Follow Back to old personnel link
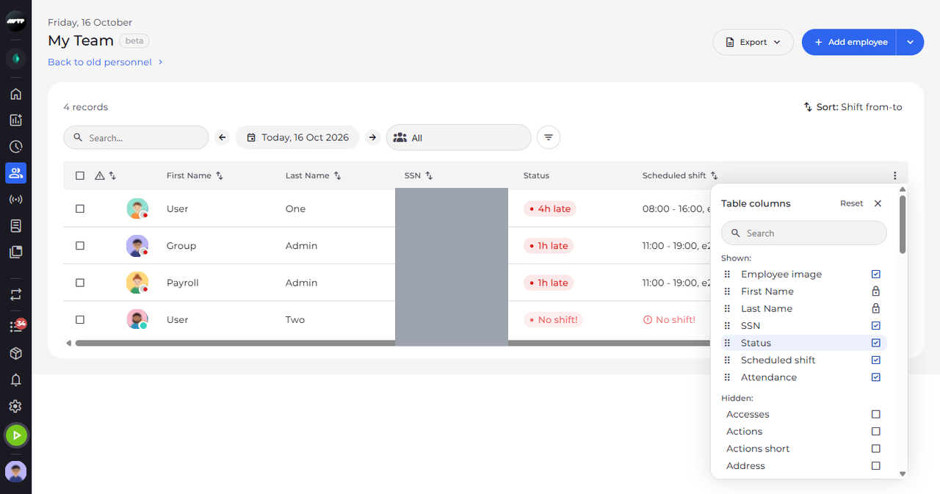 click(x=105, y=62)
